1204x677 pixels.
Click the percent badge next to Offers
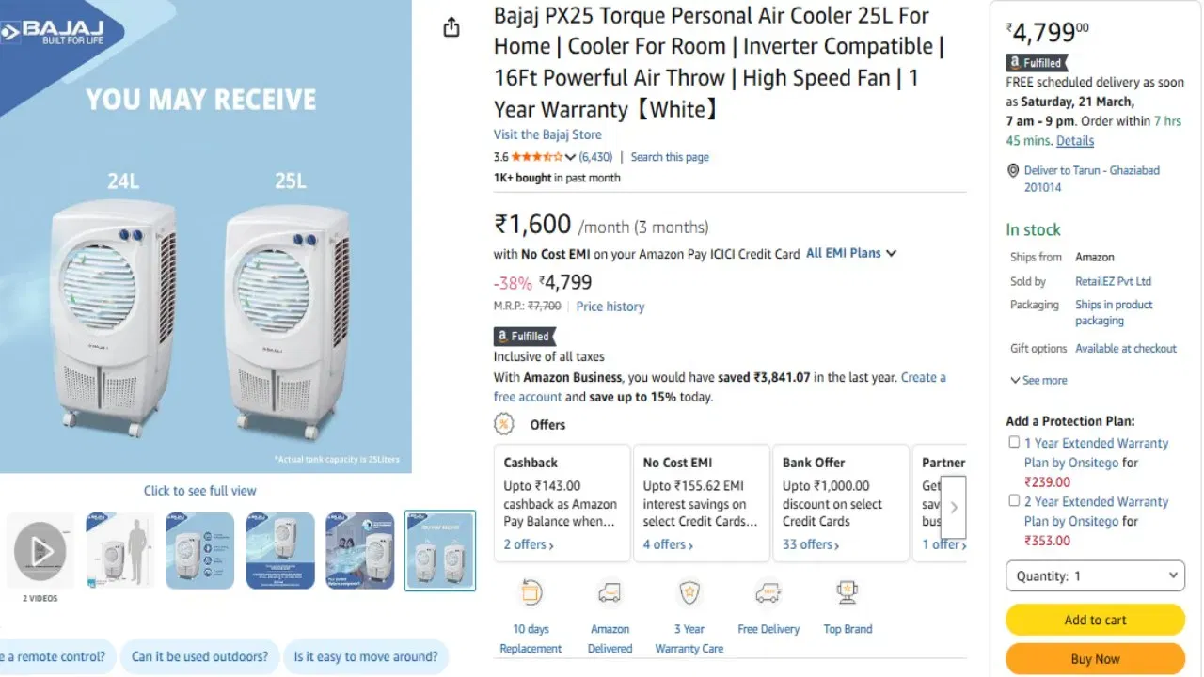[x=504, y=424]
